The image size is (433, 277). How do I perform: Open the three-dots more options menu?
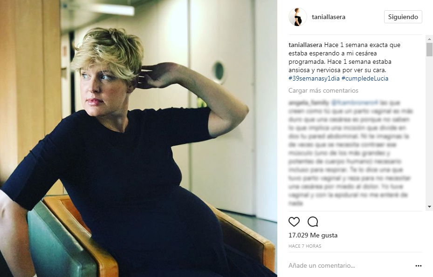point(419,266)
